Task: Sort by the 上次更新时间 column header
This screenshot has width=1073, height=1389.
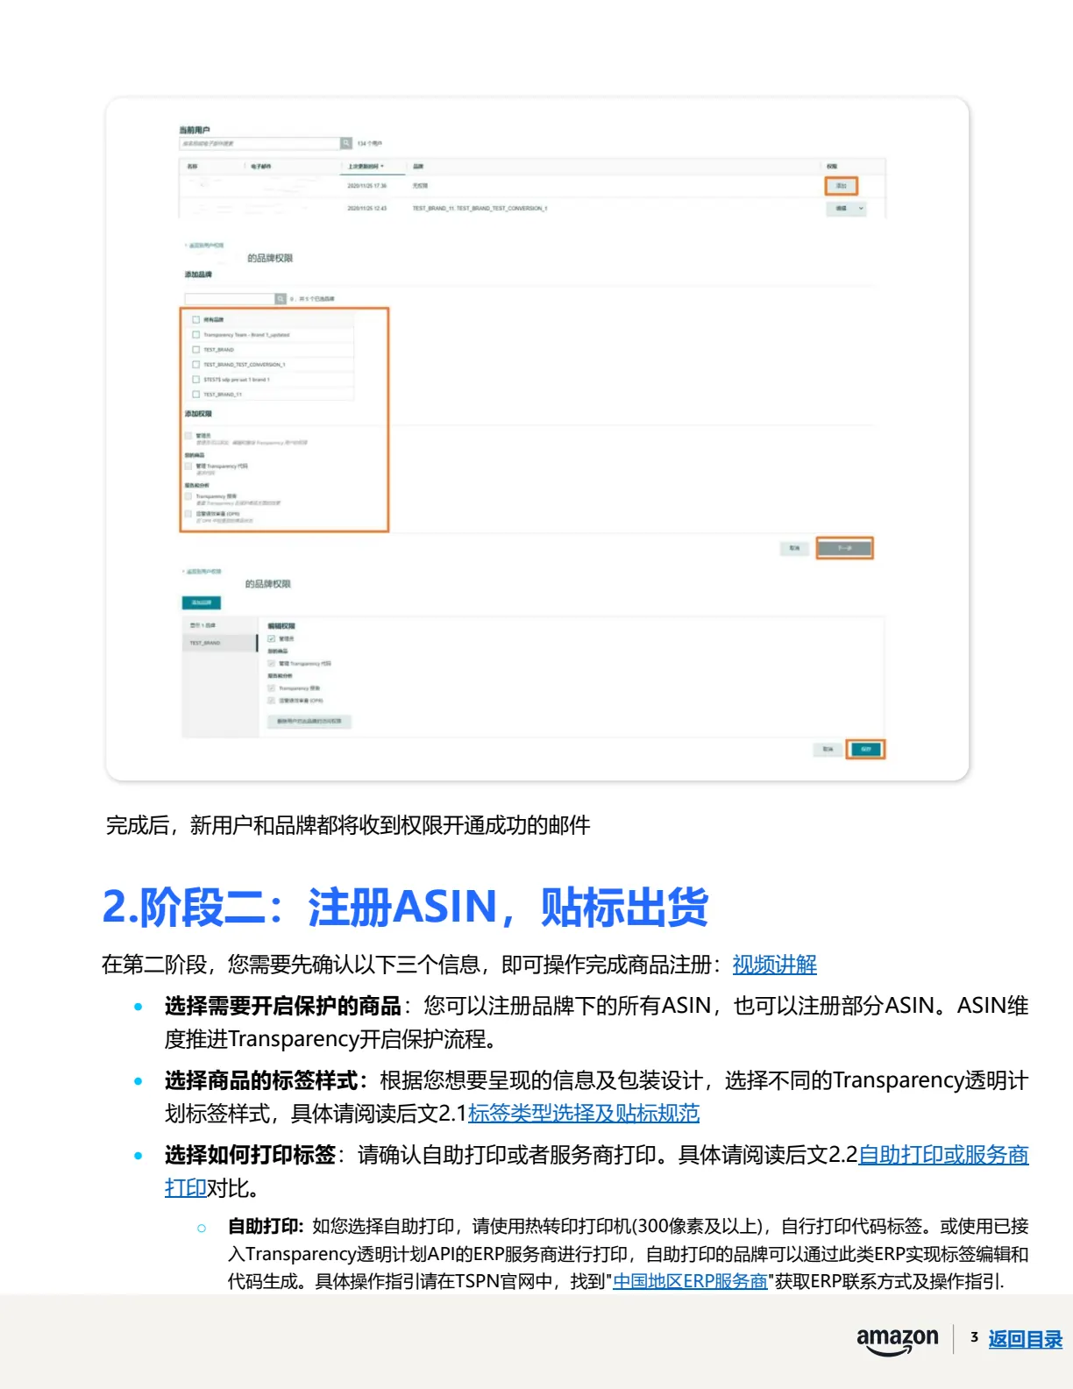Action: click(366, 166)
